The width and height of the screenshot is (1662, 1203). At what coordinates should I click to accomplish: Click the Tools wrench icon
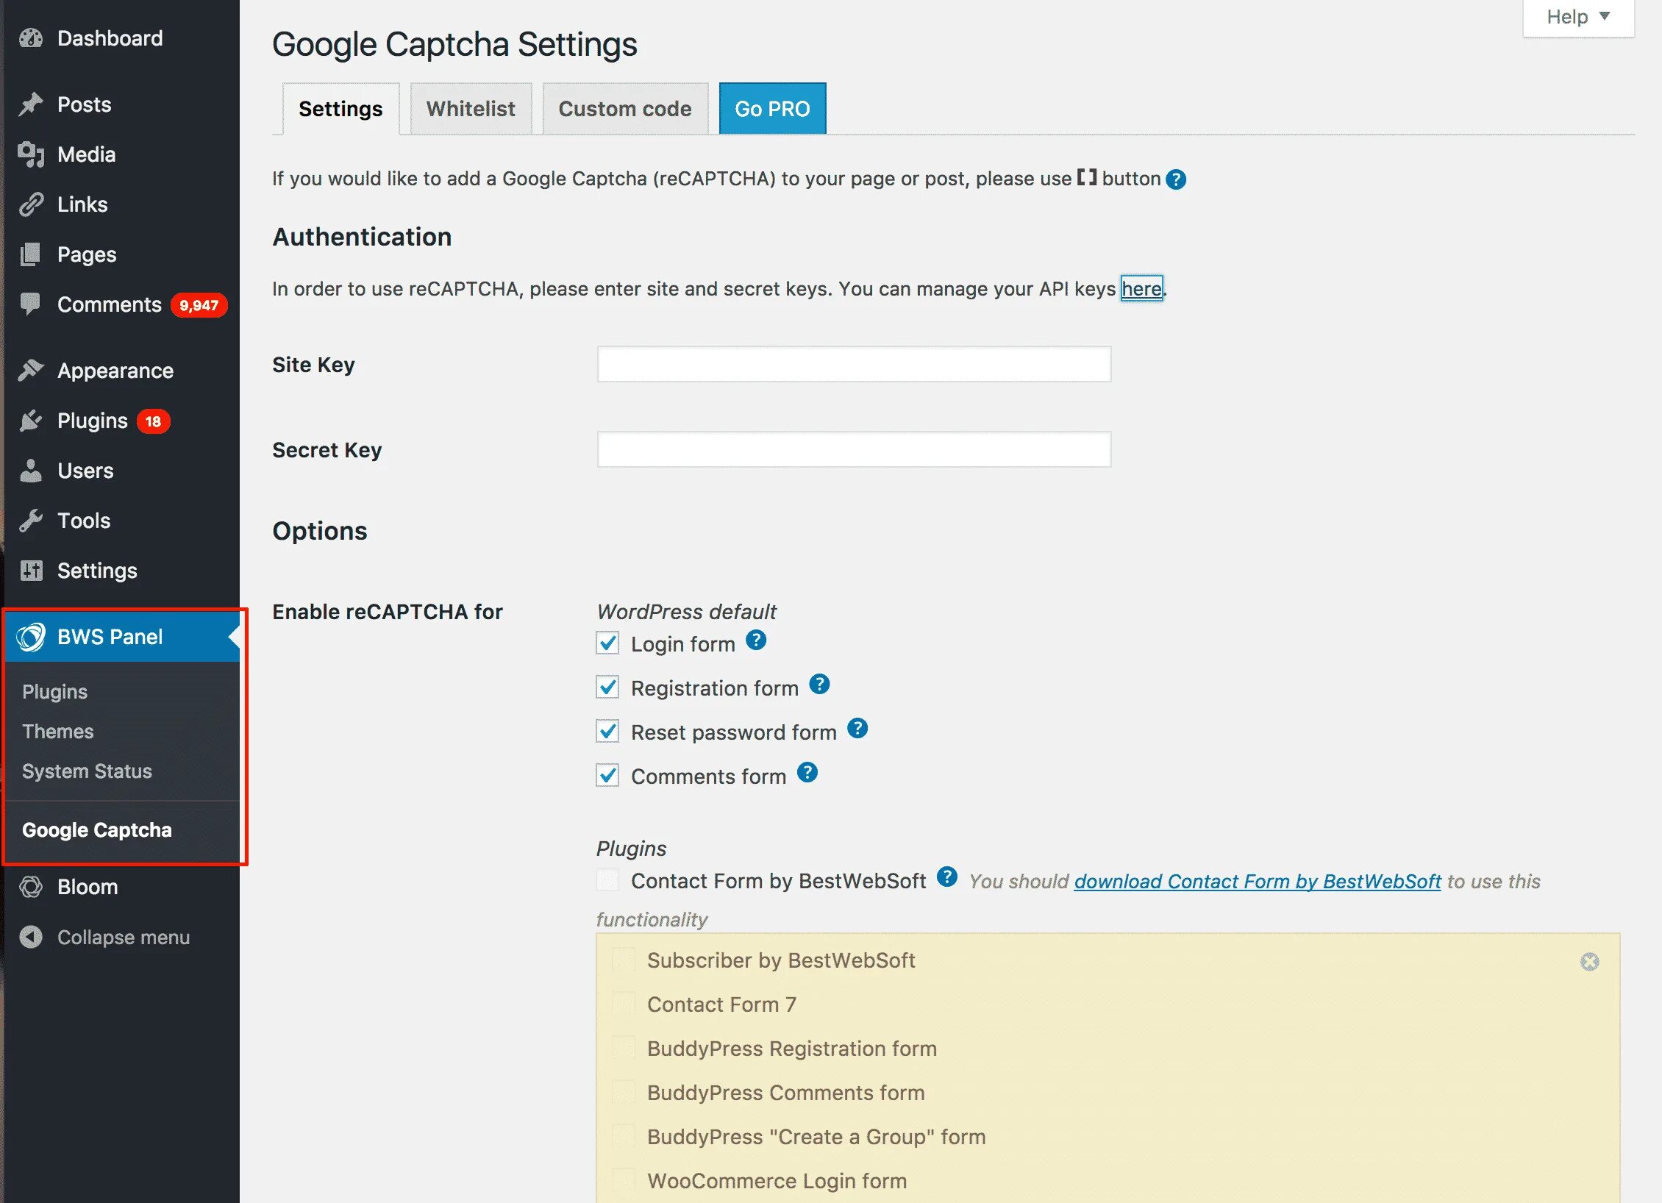31,521
